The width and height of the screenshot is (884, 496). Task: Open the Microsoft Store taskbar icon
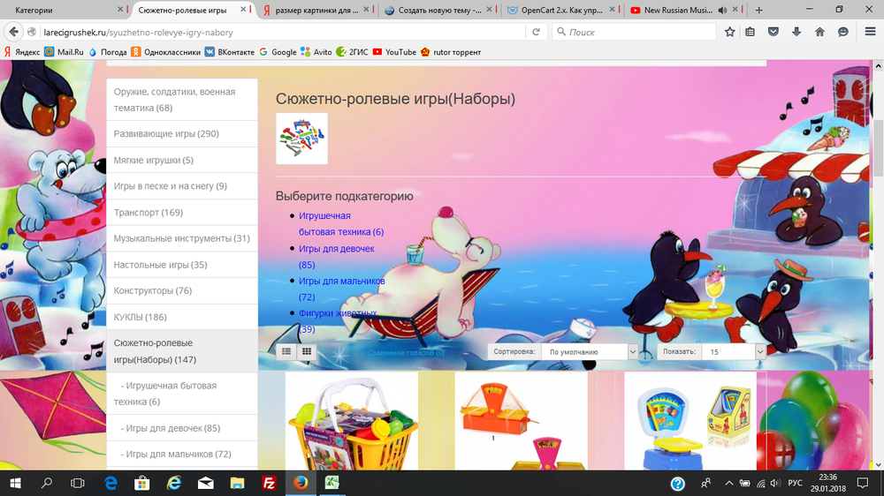142,483
